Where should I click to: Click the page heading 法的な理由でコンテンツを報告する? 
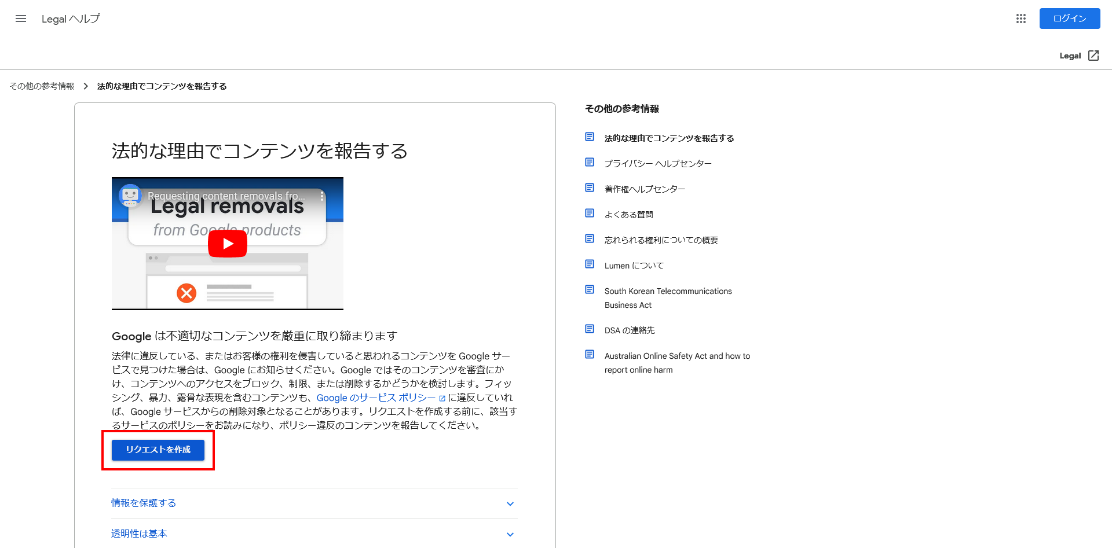(x=259, y=151)
